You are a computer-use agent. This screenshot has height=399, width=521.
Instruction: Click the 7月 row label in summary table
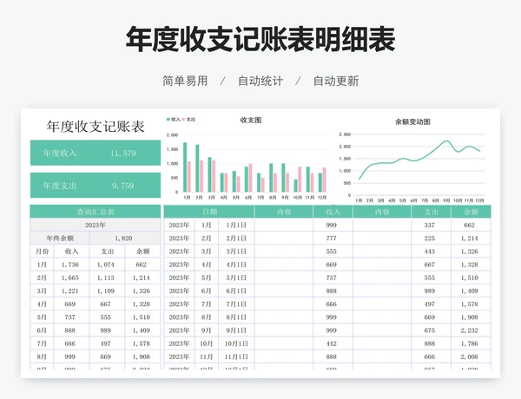[42, 343]
